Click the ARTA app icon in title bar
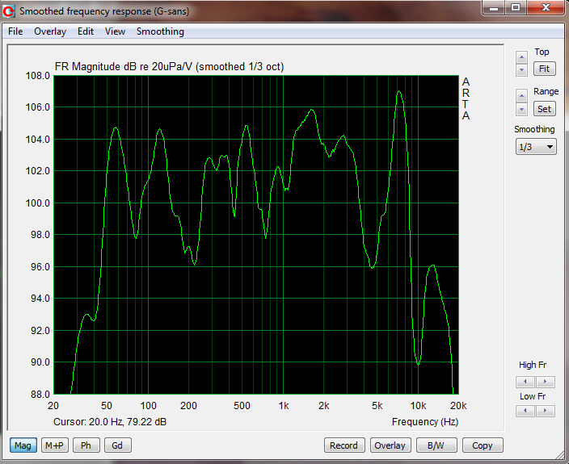Screen dimensions: 569x464 click(x=9, y=10)
